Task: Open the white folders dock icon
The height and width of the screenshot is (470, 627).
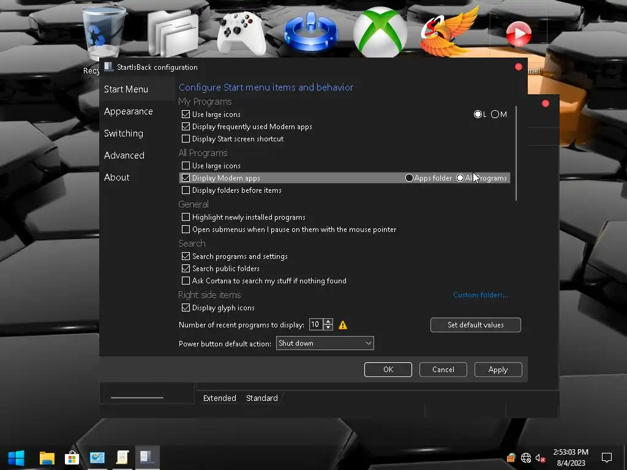Action: click(x=173, y=33)
